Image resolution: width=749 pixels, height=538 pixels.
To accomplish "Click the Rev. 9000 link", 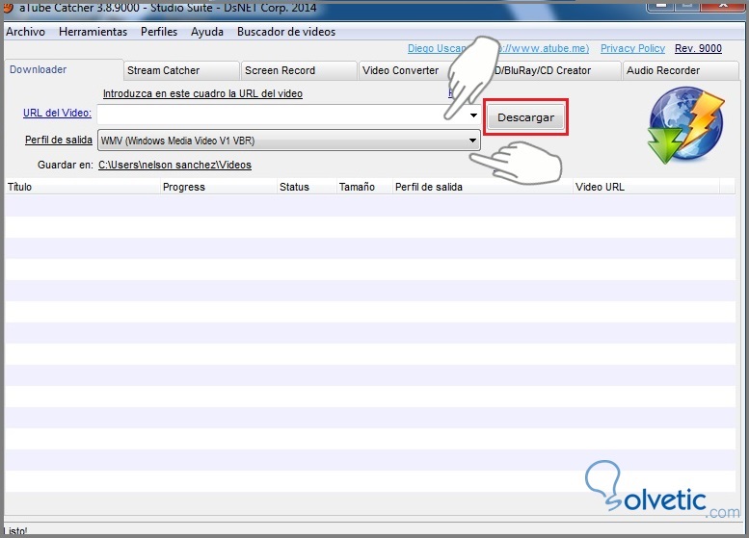I will click(x=698, y=48).
